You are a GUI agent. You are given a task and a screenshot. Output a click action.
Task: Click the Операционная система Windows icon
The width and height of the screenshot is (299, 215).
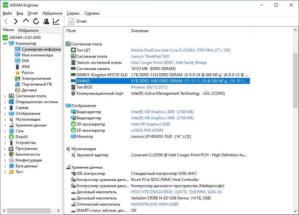11,102
